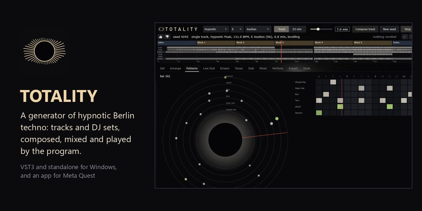Open the E key dropdown
Screen dimensions: 422x211
237,29
